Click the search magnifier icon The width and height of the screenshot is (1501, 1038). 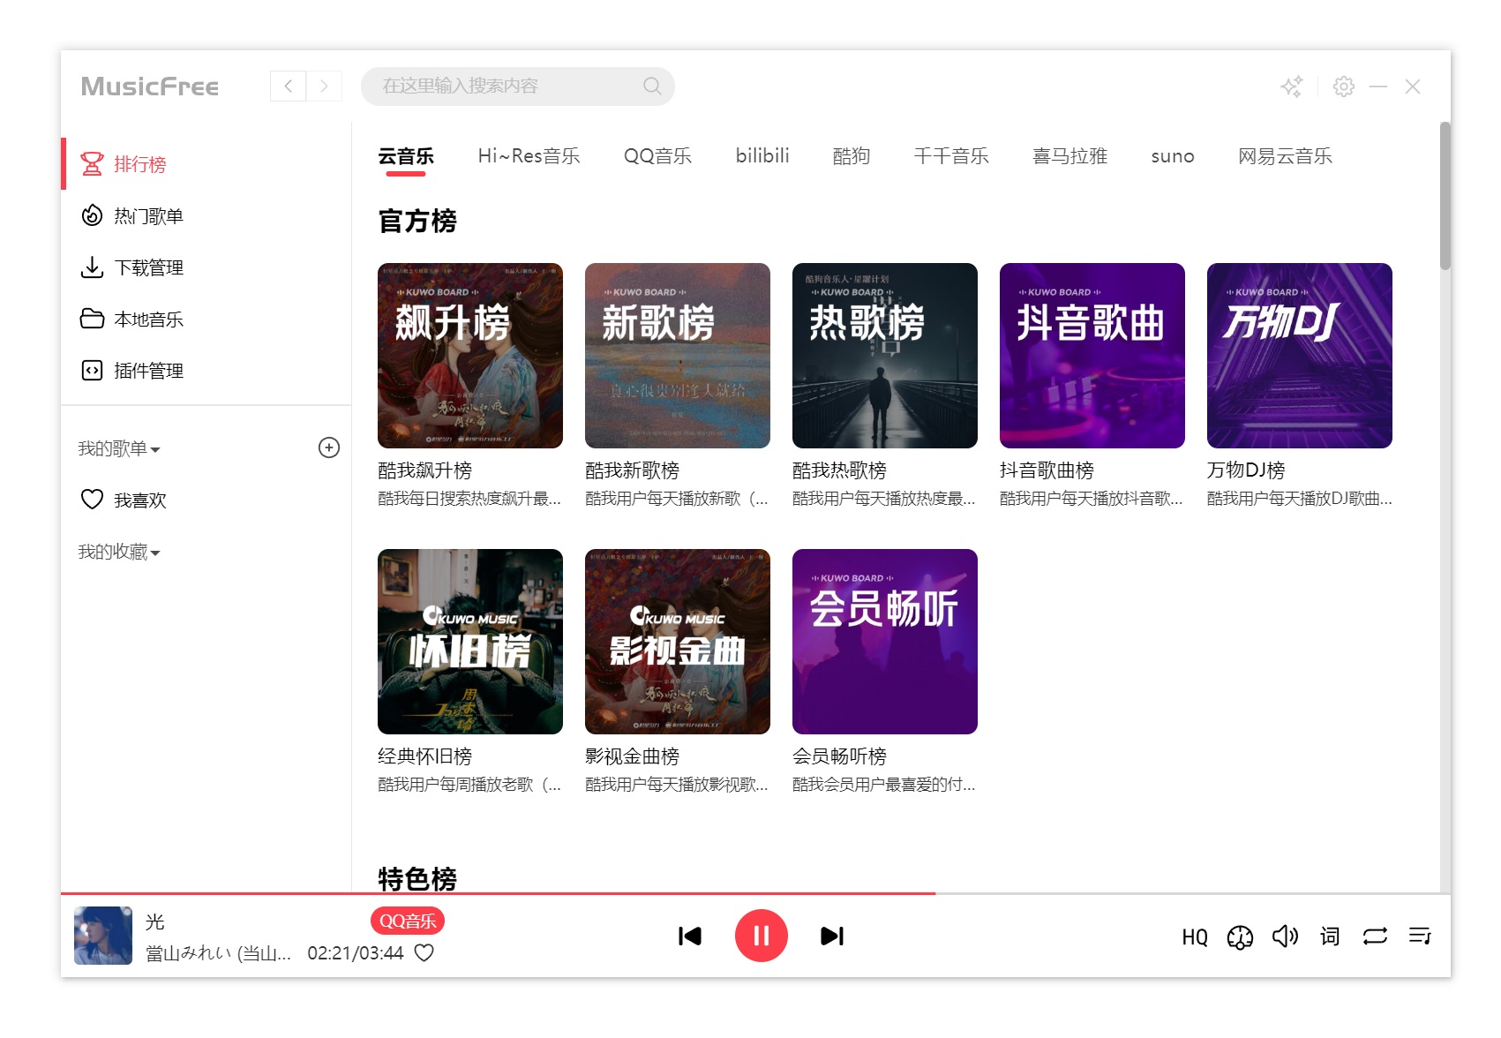click(x=652, y=86)
